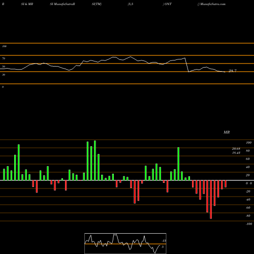Click the tallest green MR bar
The height and width of the screenshot is (254, 254).
(x=95, y=161)
